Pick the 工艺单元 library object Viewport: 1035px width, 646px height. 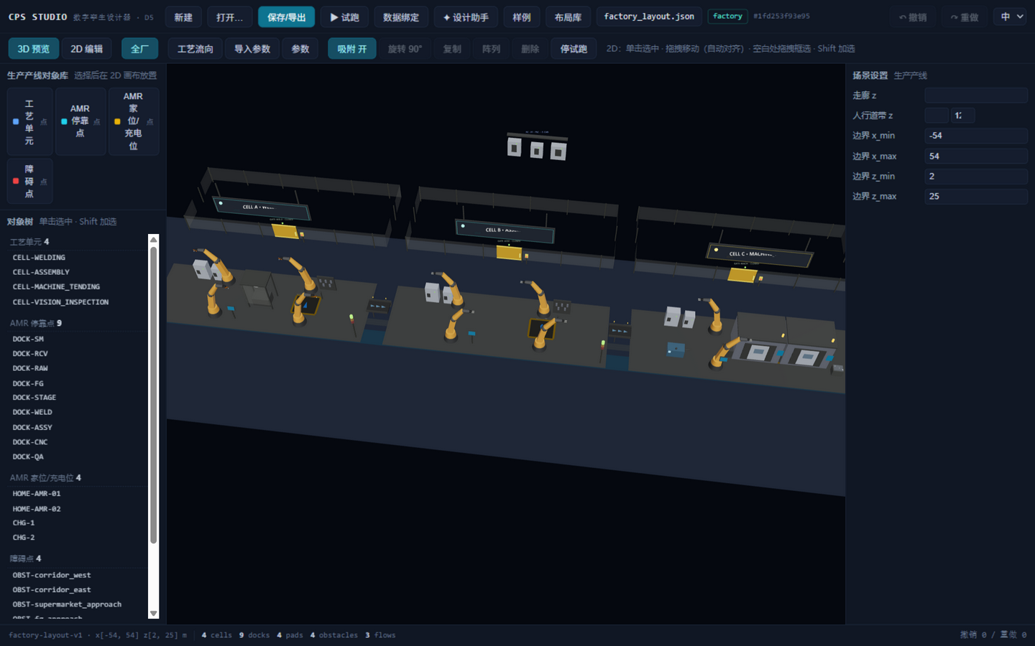pos(29,121)
